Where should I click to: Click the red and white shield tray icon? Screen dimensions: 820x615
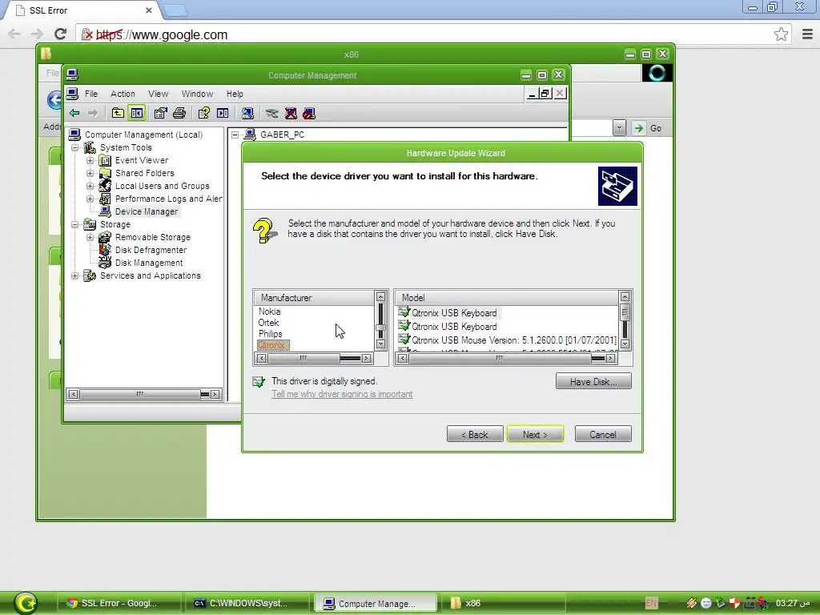(x=735, y=603)
